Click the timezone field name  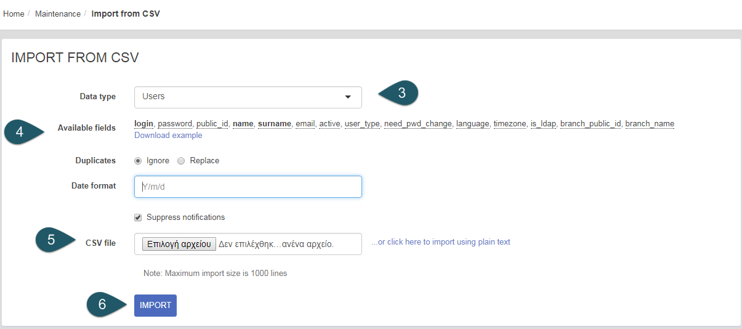(510, 124)
